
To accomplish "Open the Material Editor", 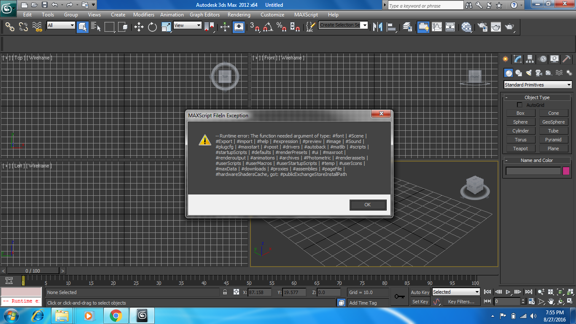I will click(466, 27).
